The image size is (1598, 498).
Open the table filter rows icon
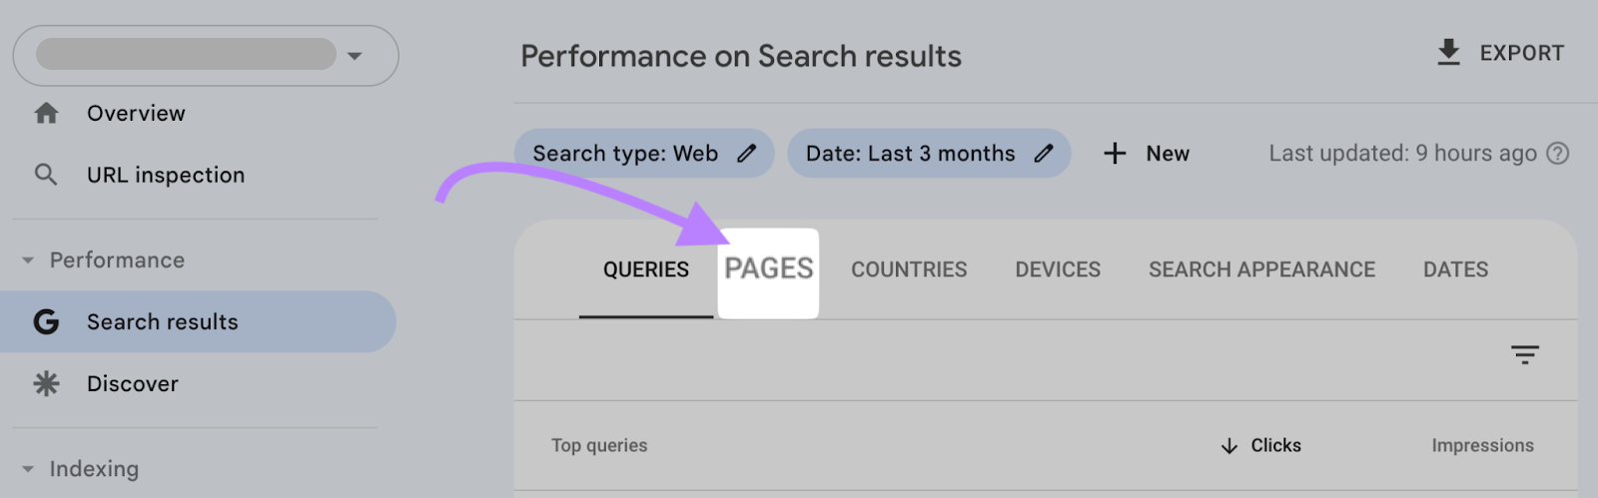click(x=1524, y=354)
